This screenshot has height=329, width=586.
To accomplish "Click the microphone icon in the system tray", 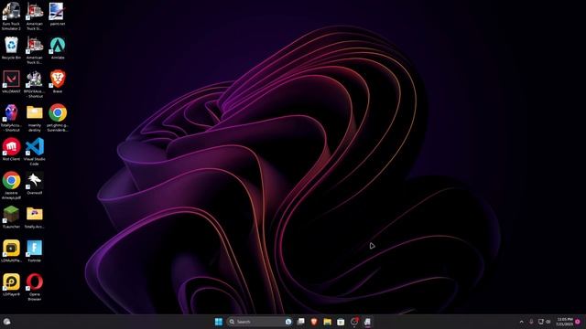I will pos(531,322).
